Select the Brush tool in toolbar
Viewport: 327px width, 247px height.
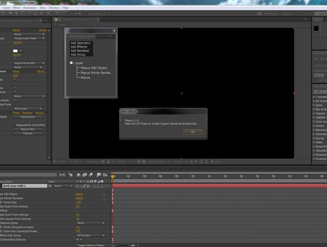30,13
